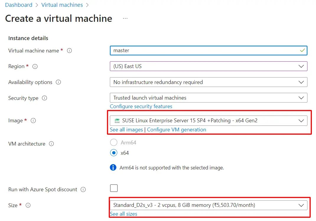The image size is (316, 221).
Task: Click info icon beside Availability options
Action: tap(58, 82)
